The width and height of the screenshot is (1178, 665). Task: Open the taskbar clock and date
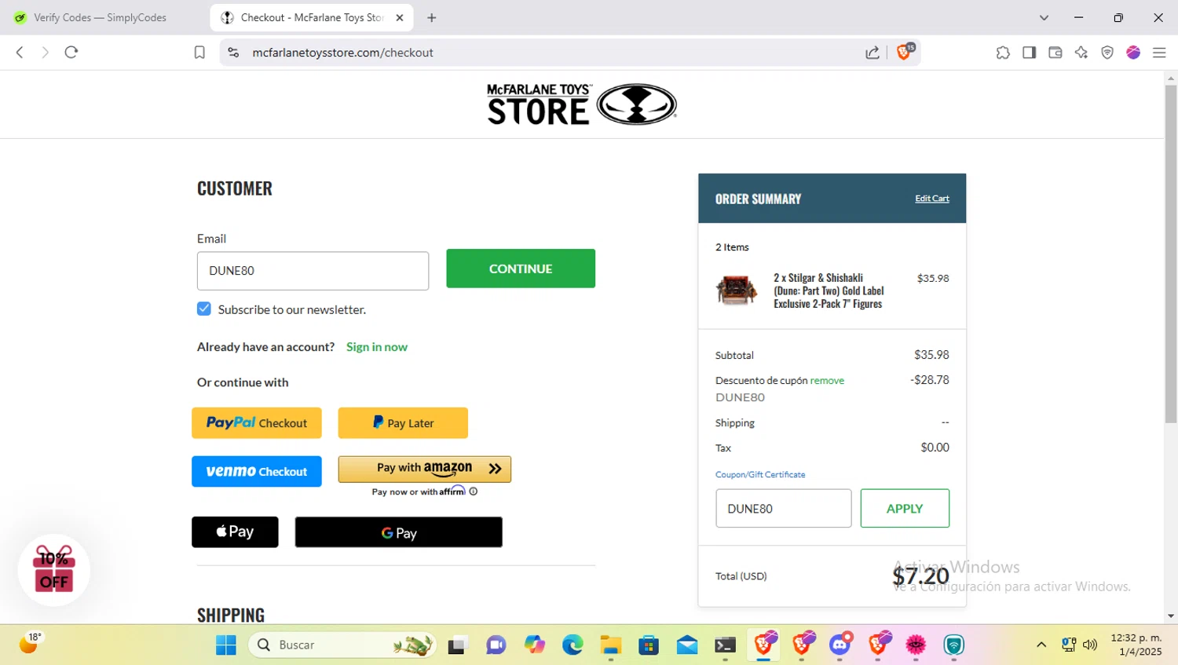[x=1136, y=645]
